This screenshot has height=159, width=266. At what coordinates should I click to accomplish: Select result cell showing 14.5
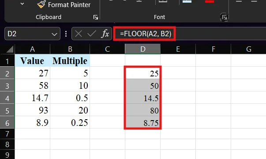(142, 98)
